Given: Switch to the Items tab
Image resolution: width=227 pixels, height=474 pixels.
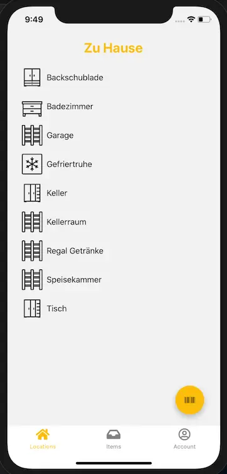Looking at the screenshot, I should point(113,439).
